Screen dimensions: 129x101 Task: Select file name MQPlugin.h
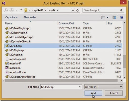point(16,55)
